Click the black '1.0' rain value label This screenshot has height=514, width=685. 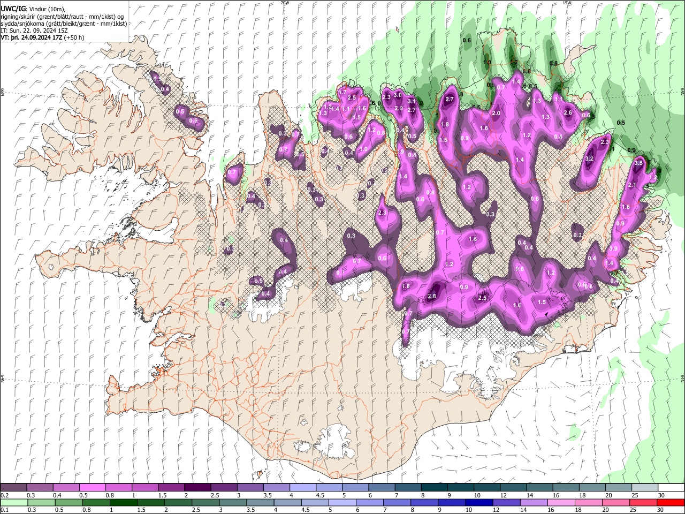click(487, 63)
